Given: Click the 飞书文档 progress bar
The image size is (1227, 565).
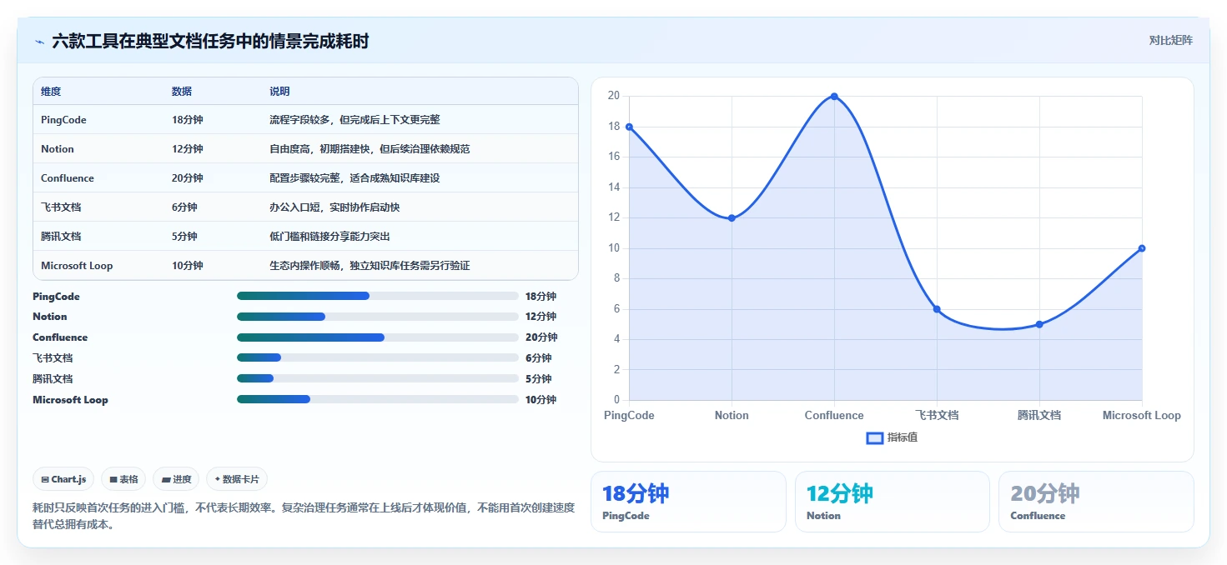Looking at the screenshot, I should (378, 357).
